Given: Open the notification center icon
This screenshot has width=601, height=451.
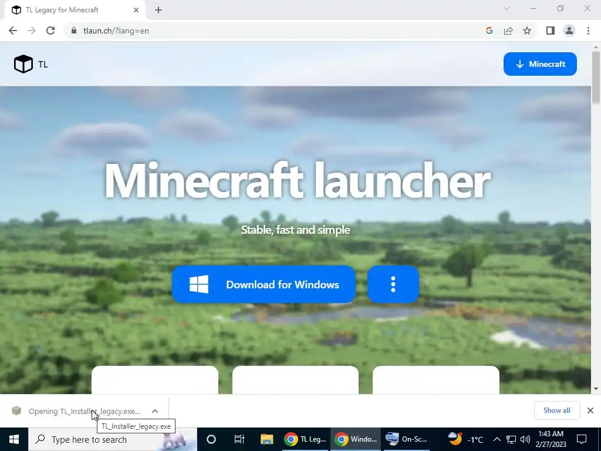Looking at the screenshot, I should [x=582, y=439].
